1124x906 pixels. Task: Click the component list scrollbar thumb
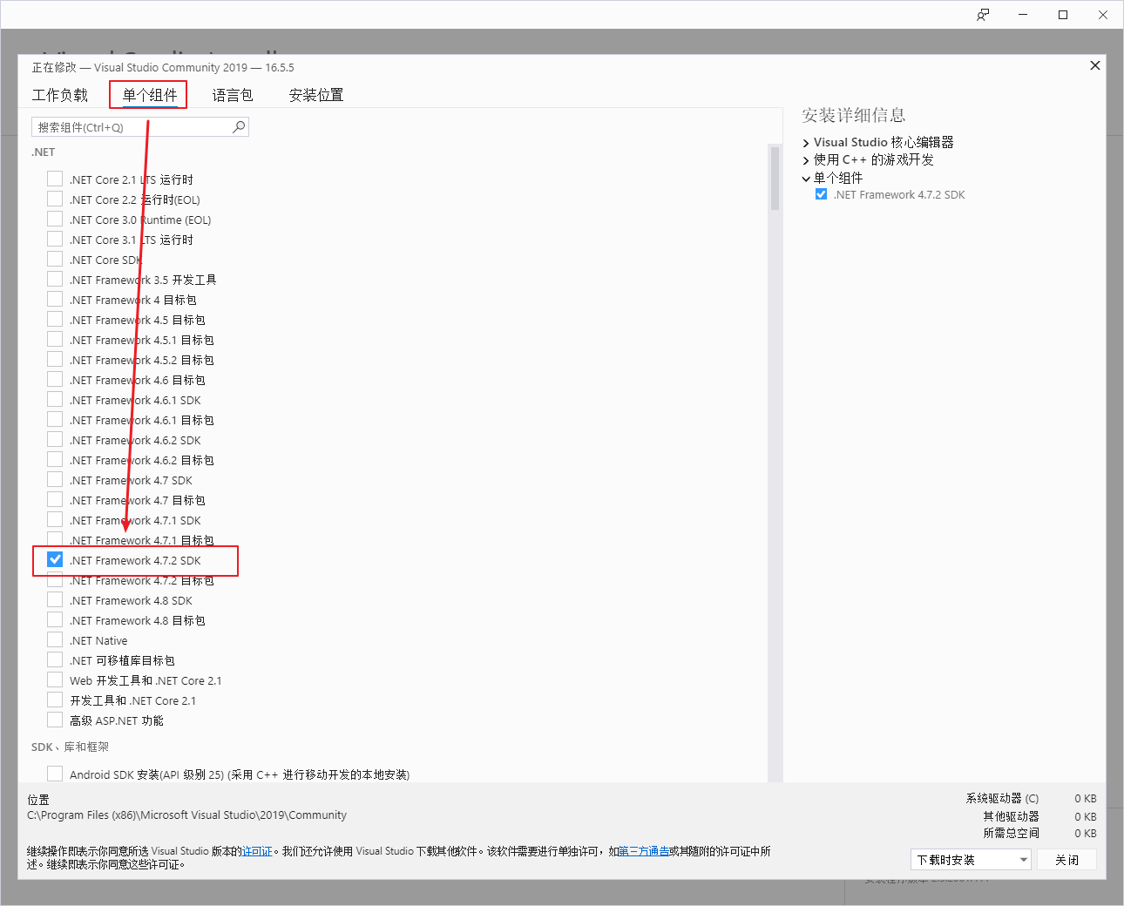(x=775, y=178)
